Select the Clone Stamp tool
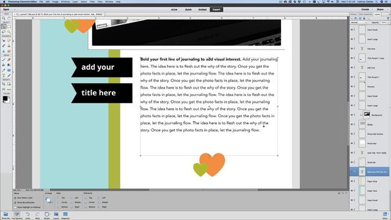This screenshot has height=220, width=391. pos(9,46)
